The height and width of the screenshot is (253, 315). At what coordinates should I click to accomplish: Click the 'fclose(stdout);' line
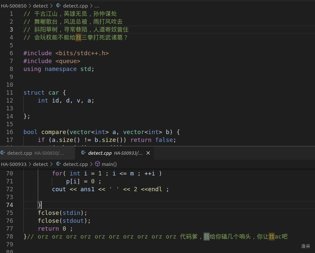[x=64, y=221]
